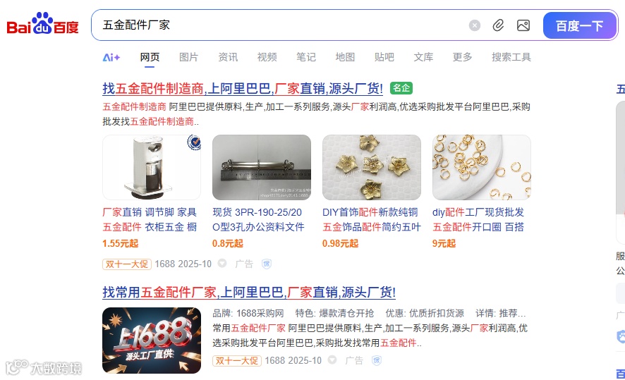Clear the search box text
Screen dimensions: 625x380
(x=474, y=25)
